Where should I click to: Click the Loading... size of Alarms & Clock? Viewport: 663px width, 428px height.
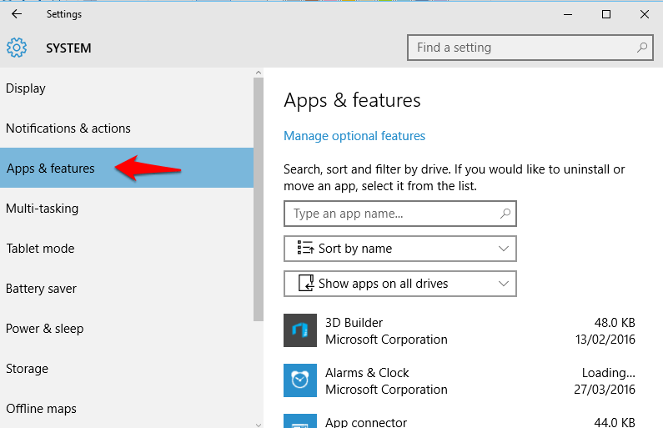coord(609,373)
